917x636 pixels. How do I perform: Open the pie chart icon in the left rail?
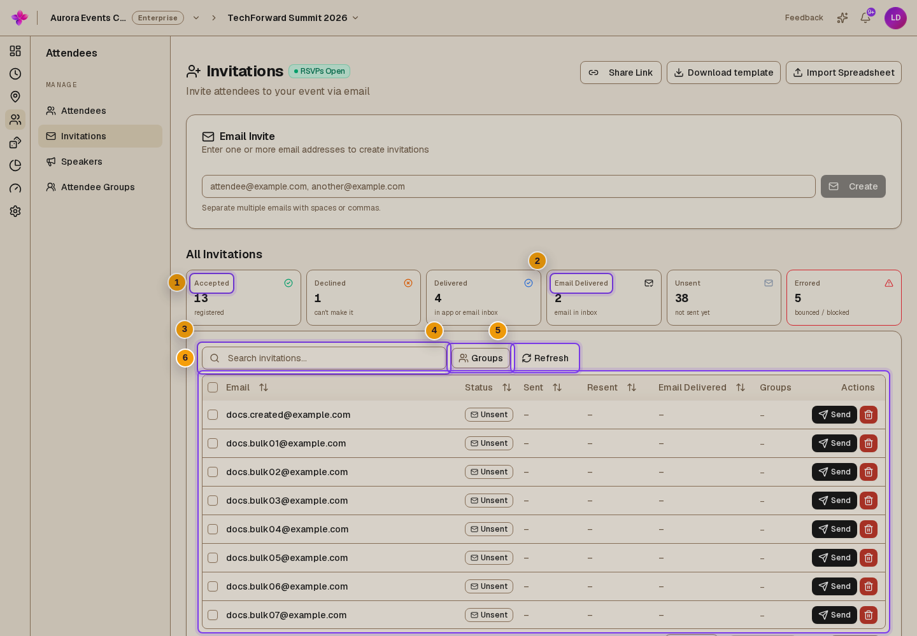pyautogui.click(x=15, y=165)
